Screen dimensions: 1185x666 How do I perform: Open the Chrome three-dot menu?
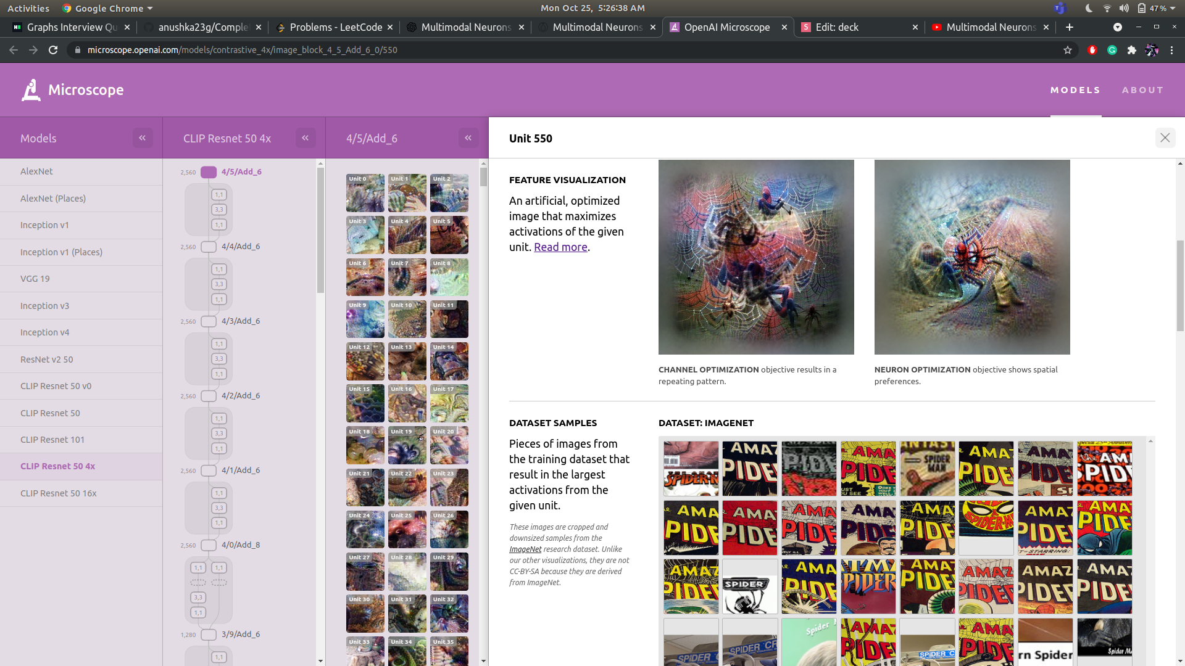pyautogui.click(x=1171, y=50)
